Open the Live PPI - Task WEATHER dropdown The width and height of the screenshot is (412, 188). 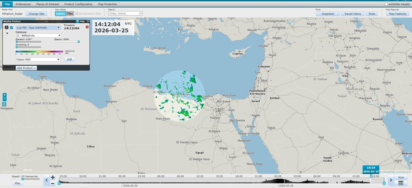38,28
